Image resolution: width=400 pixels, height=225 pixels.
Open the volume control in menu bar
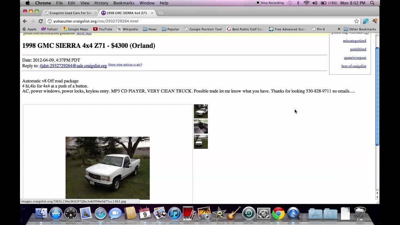pyautogui.click(x=315, y=3)
